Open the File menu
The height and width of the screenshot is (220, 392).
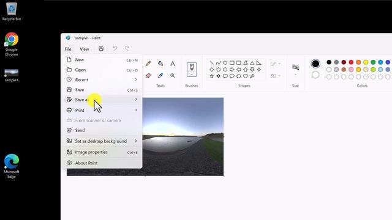[x=68, y=49]
